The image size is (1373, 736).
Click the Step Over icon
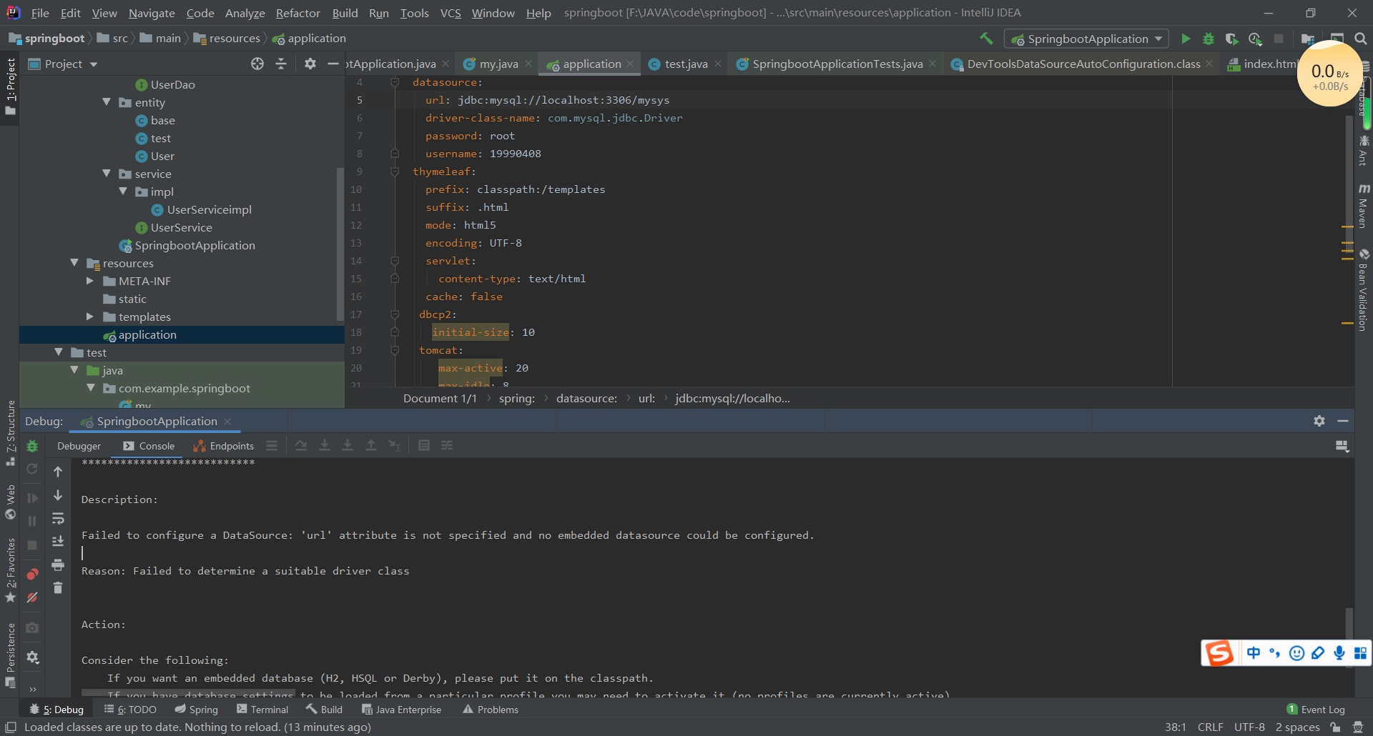point(301,445)
